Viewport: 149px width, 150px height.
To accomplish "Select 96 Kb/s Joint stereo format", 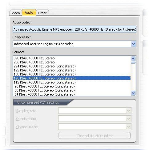I will (x=72, y=86).
